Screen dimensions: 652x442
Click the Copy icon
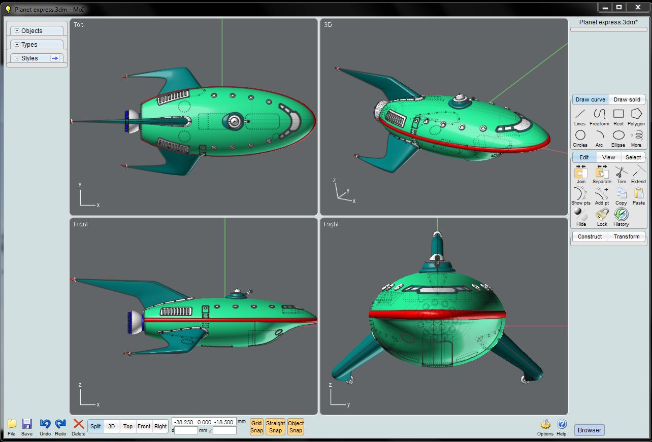[622, 196]
